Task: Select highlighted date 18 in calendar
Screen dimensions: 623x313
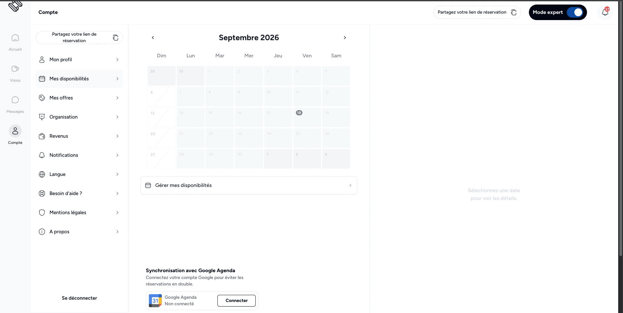Action: pos(299,113)
